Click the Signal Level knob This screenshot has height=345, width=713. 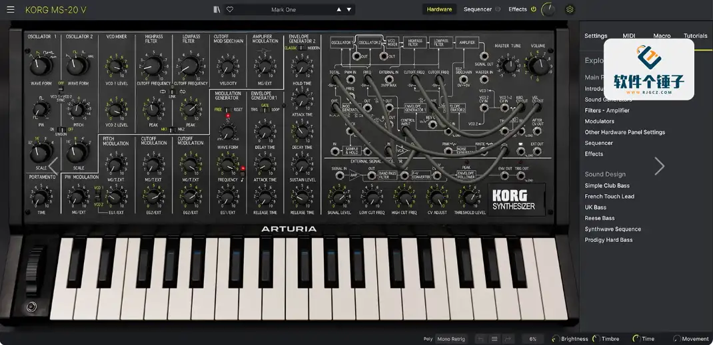pos(339,197)
